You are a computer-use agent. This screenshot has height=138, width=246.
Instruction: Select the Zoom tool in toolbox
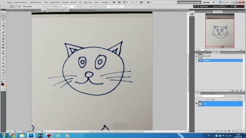click(3, 79)
